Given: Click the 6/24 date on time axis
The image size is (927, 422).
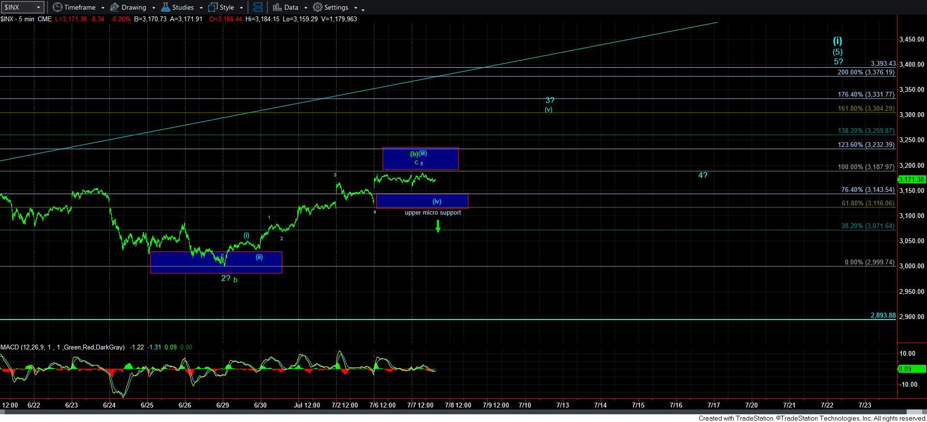Looking at the screenshot, I should (109, 405).
